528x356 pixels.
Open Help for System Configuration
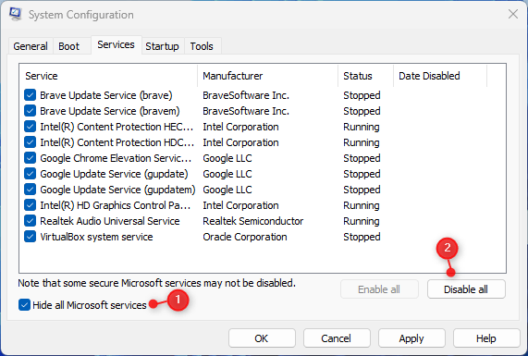(x=486, y=338)
